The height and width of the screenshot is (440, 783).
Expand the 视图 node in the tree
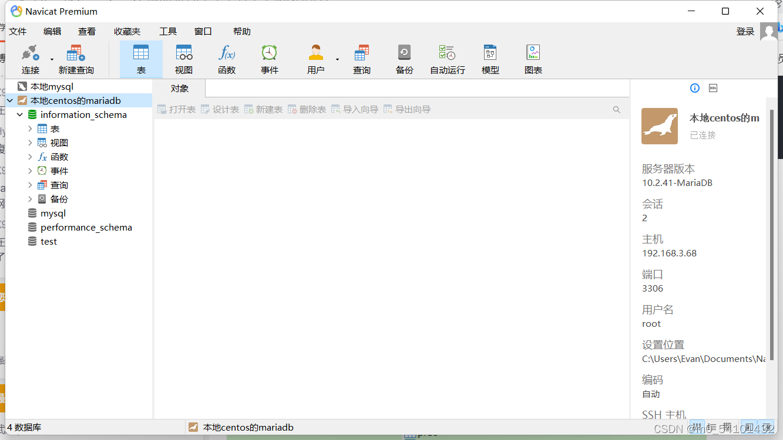[30, 143]
